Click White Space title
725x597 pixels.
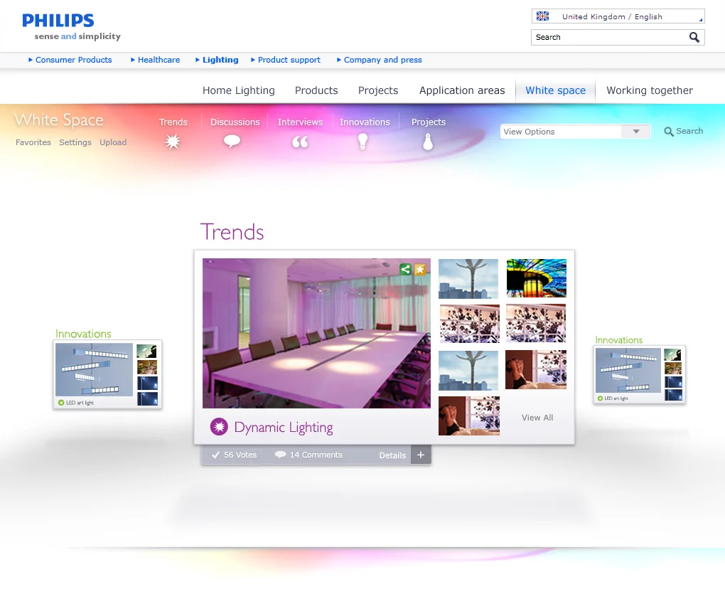pos(59,120)
